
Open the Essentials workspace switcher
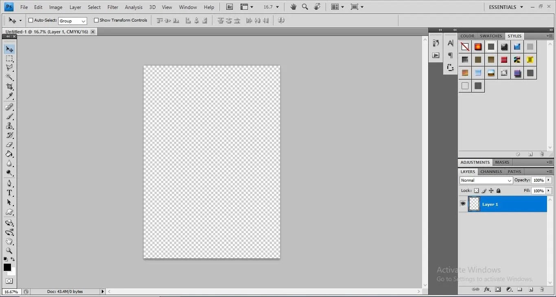coord(505,7)
